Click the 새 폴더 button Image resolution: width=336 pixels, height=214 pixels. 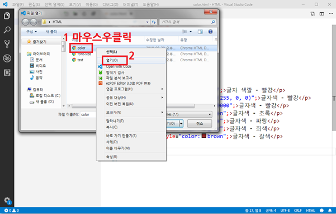coord(51,32)
